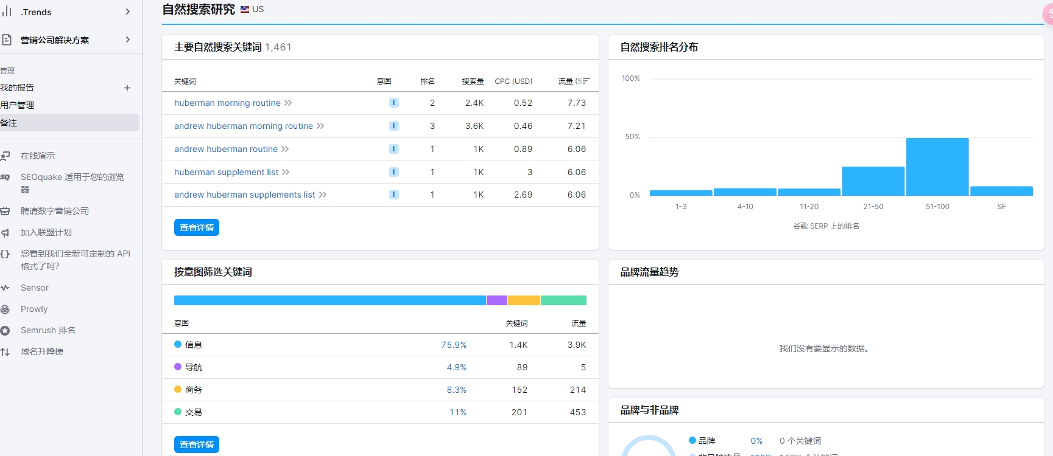
Task: Click the CPC (USD) column header
Action: pyautogui.click(x=513, y=81)
